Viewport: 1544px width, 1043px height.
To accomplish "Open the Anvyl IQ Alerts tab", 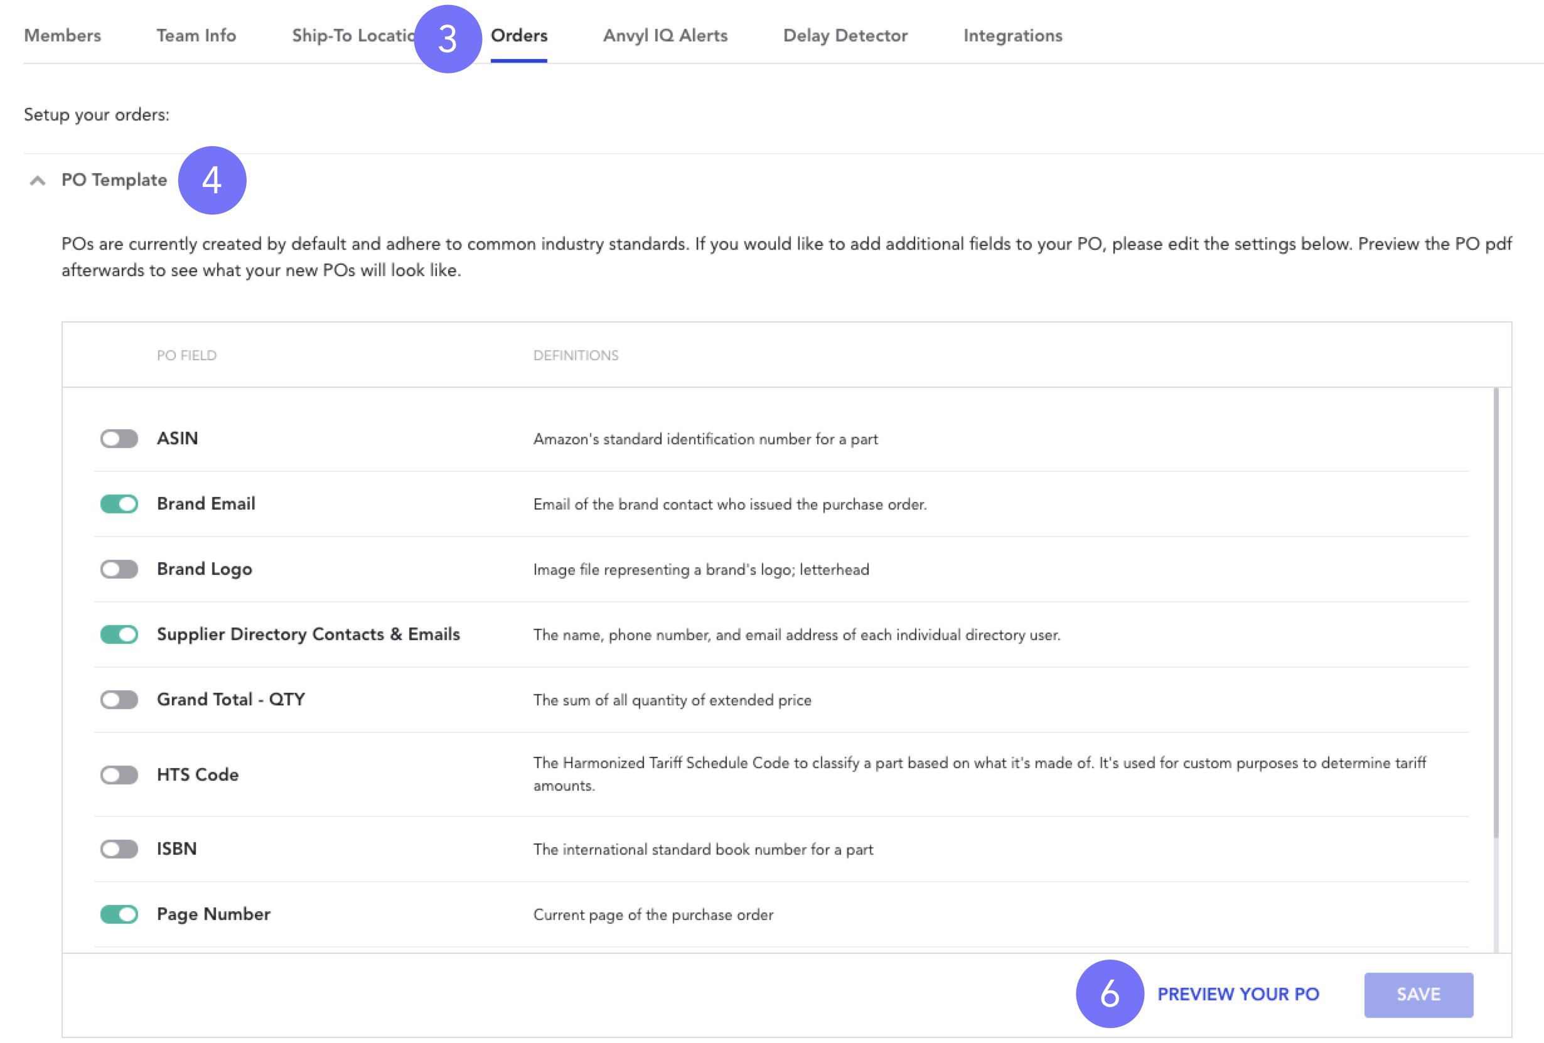I will click(x=665, y=36).
